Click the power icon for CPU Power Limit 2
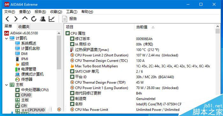The width and height of the screenshot is (223, 116). coord(72,55)
